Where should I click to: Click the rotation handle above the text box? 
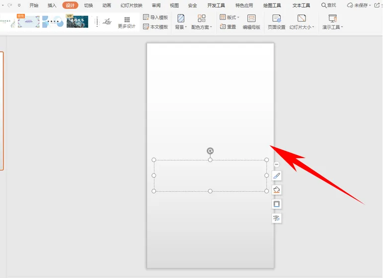click(210, 151)
